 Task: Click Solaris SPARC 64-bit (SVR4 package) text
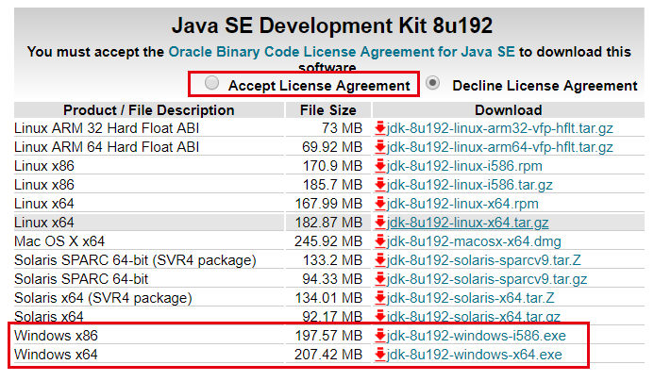click(135, 260)
